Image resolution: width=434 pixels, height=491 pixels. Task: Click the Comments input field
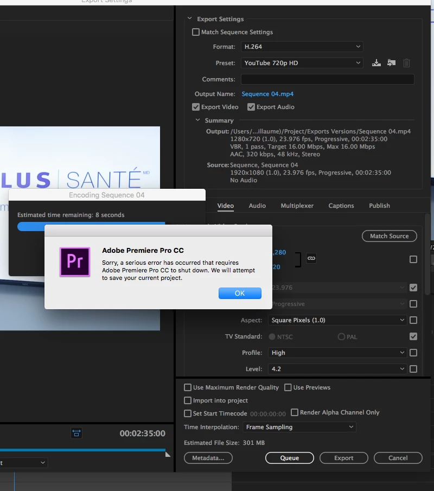click(328, 79)
